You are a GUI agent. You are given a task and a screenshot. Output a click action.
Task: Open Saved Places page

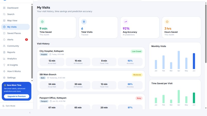tap(15, 33)
